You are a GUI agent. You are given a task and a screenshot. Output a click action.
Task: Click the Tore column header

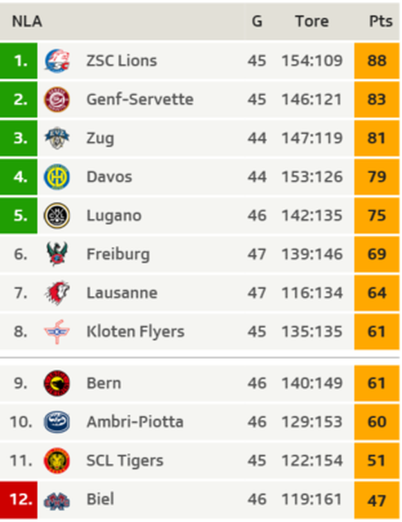point(312,21)
